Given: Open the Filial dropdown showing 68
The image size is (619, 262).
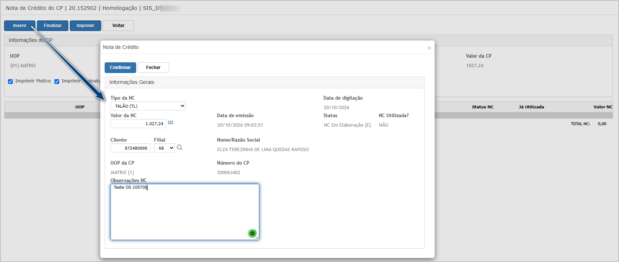Looking at the screenshot, I should (x=164, y=148).
